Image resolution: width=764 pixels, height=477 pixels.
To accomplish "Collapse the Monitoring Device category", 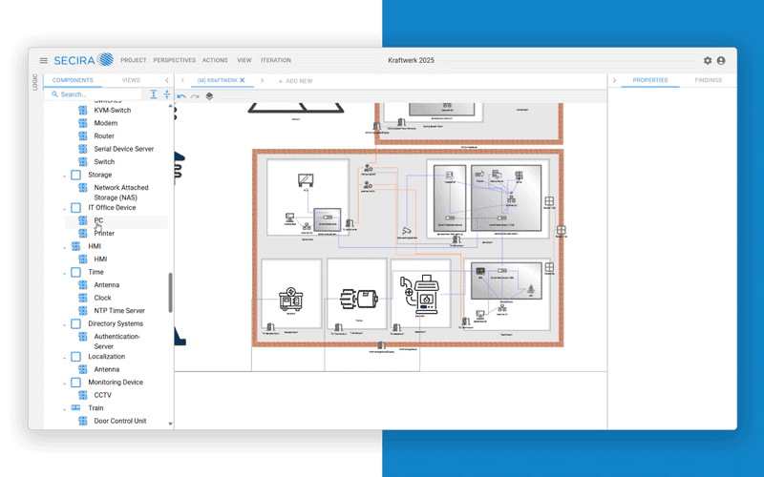I will point(65,383).
